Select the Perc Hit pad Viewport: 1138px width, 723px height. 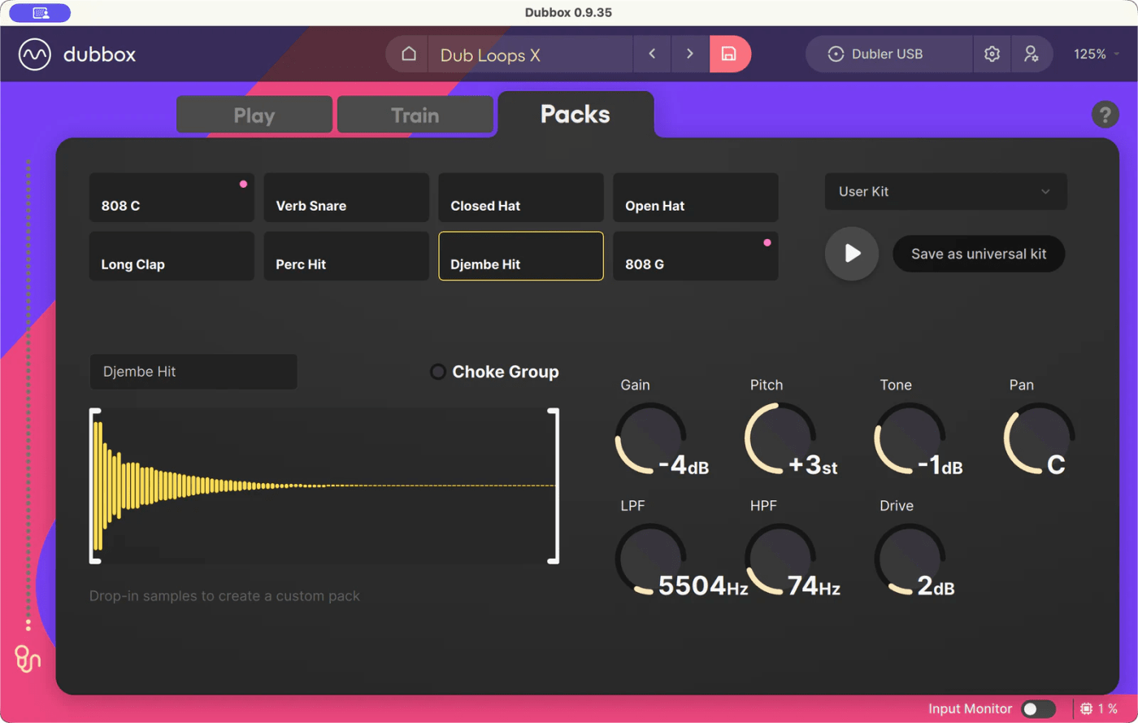tap(346, 256)
